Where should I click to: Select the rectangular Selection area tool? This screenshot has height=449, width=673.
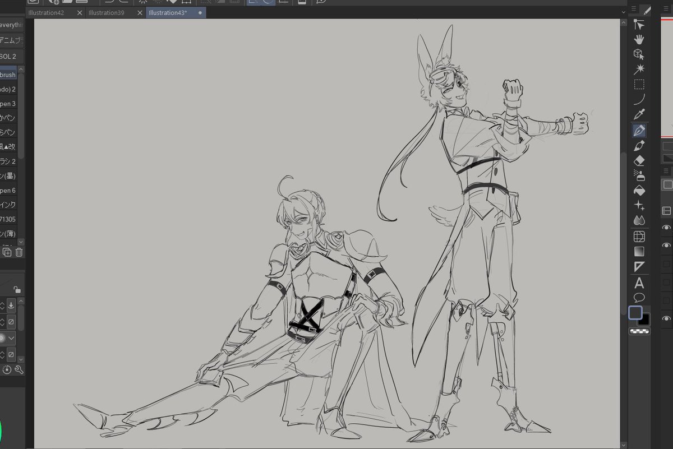(639, 85)
